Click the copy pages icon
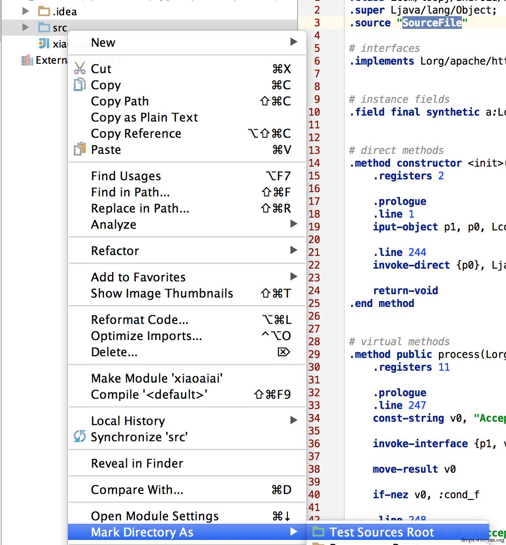The width and height of the screenshot is (506, 545). click(79, 85)
